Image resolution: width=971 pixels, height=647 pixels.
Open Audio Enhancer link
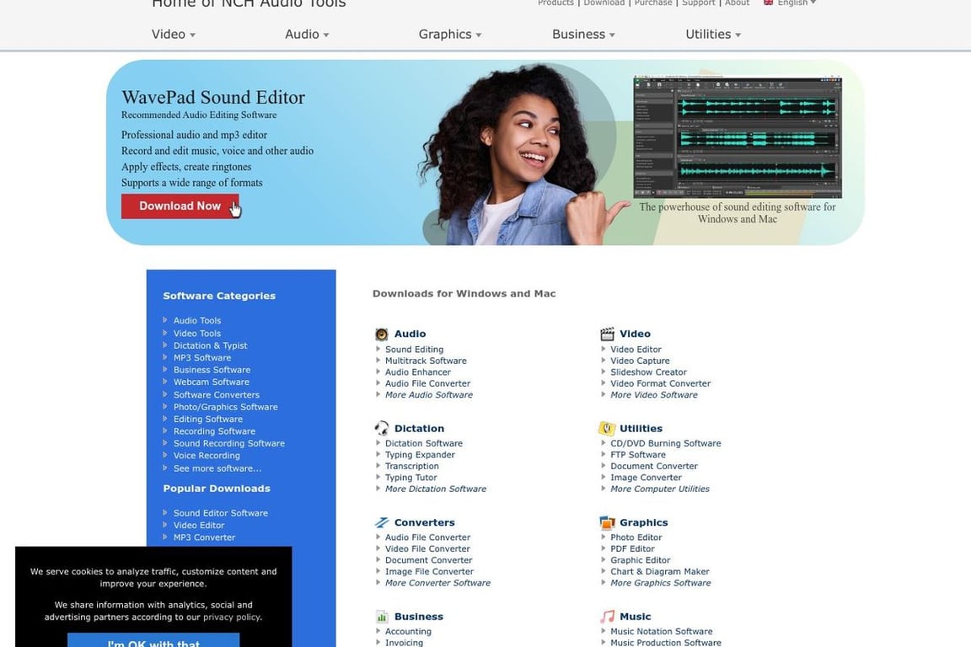(x=418, y=372)
